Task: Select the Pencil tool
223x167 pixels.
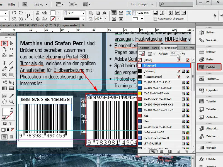Action: pyautogui.click(x=11, y=69)
